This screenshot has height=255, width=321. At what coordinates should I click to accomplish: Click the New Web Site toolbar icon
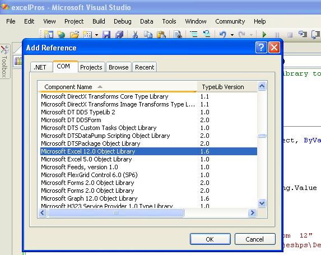coord(61,34)
